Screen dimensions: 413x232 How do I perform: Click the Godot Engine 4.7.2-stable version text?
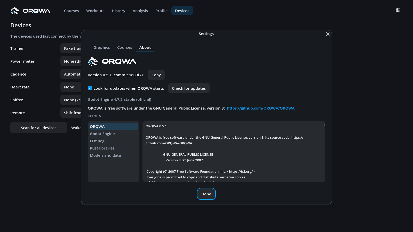120,100
